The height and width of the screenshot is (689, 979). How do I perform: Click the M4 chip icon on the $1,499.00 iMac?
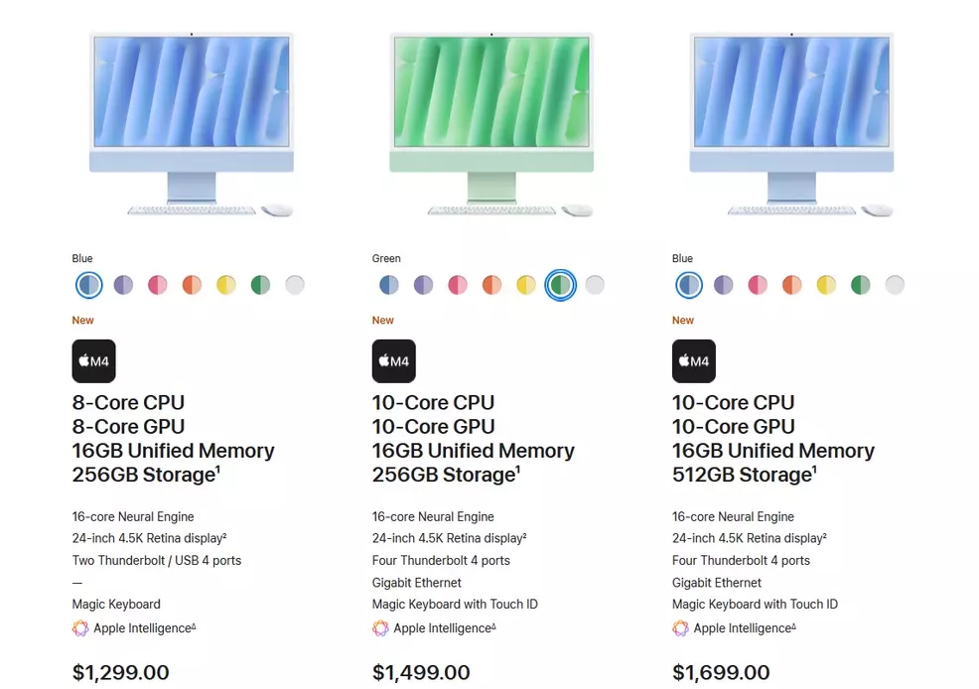click(x=393, y=361)
